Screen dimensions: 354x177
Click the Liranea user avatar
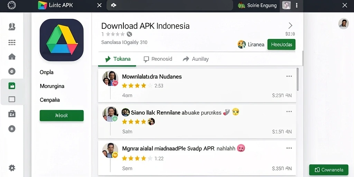242,44
